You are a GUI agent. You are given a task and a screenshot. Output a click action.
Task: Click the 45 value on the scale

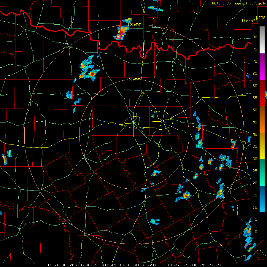255,122
